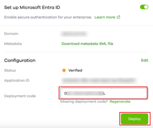Click the Enable secure authentication description text

tap(48, 17)
